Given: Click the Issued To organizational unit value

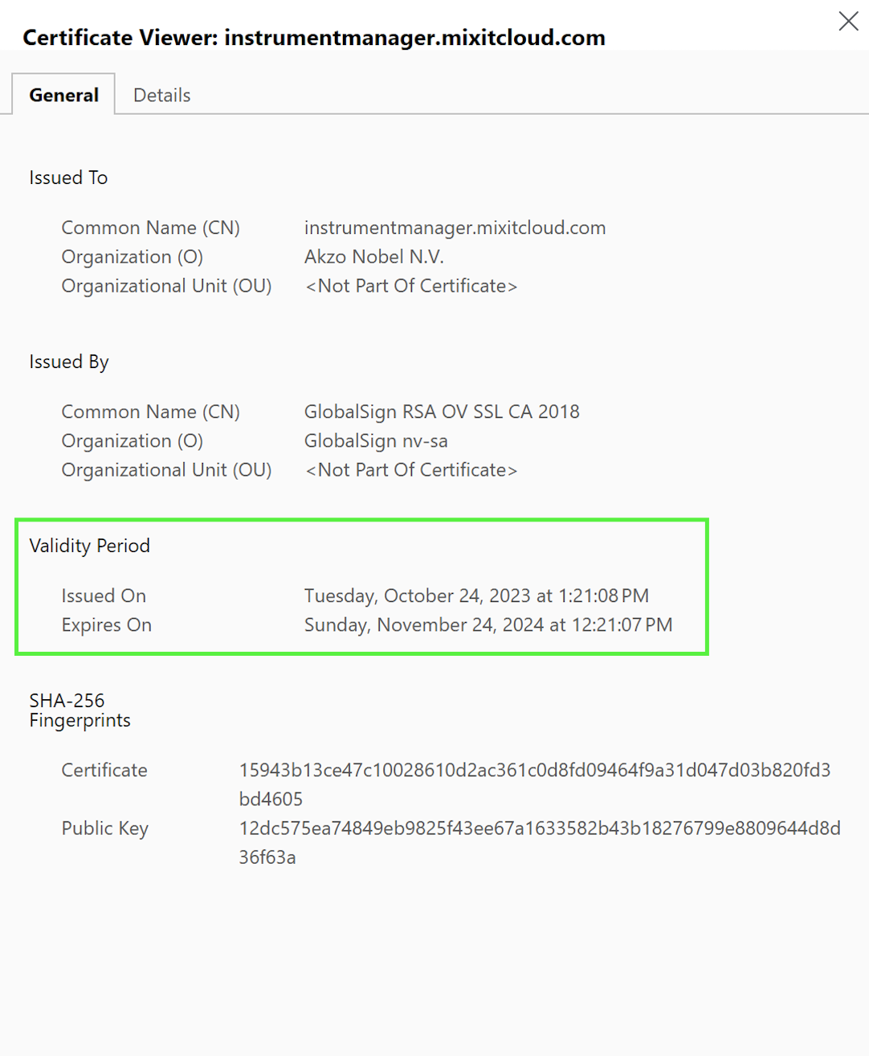Looking at the screenshot, I should [410, 285].
